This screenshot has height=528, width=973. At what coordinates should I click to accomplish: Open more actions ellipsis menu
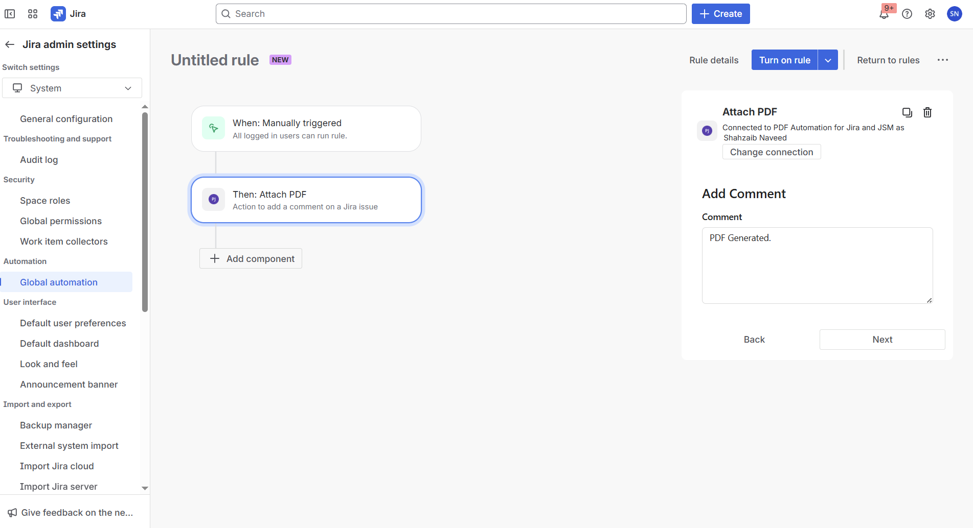[943, 60]
